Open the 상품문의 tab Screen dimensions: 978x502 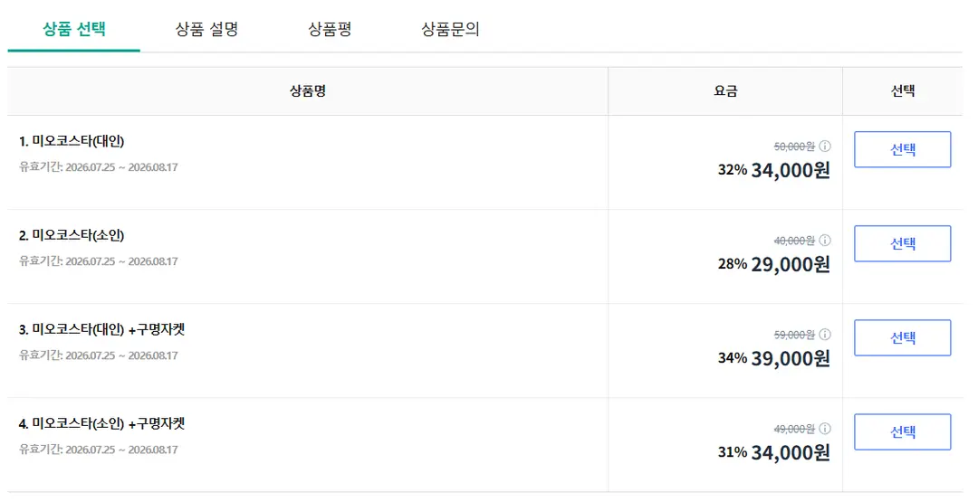click(x=450, y=29)
